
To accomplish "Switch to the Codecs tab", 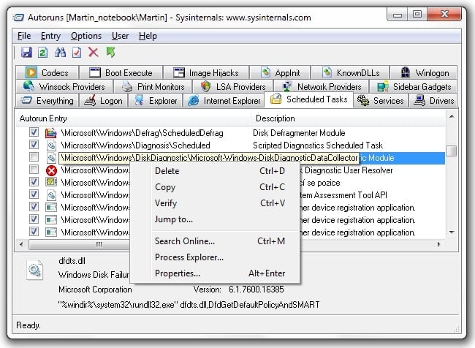I will click(47, 73).
